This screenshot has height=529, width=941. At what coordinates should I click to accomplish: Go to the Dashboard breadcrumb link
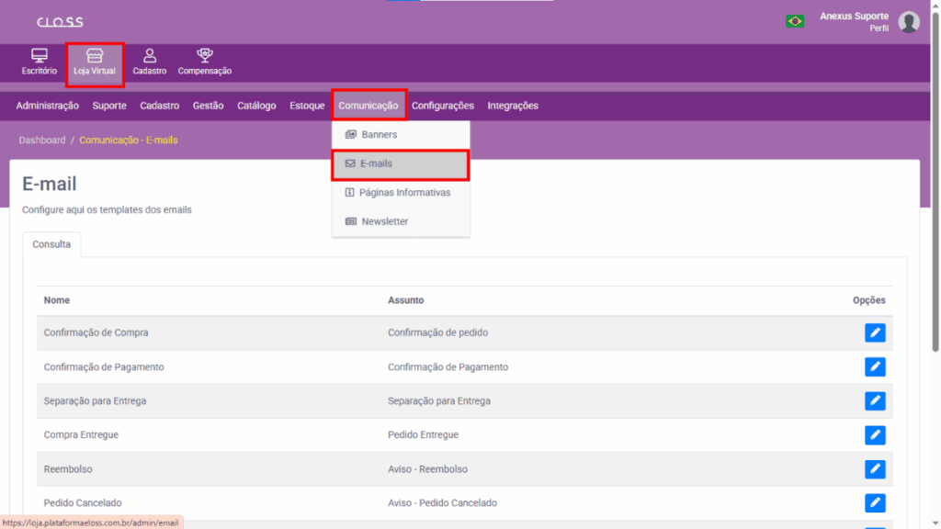coord(42,141)
